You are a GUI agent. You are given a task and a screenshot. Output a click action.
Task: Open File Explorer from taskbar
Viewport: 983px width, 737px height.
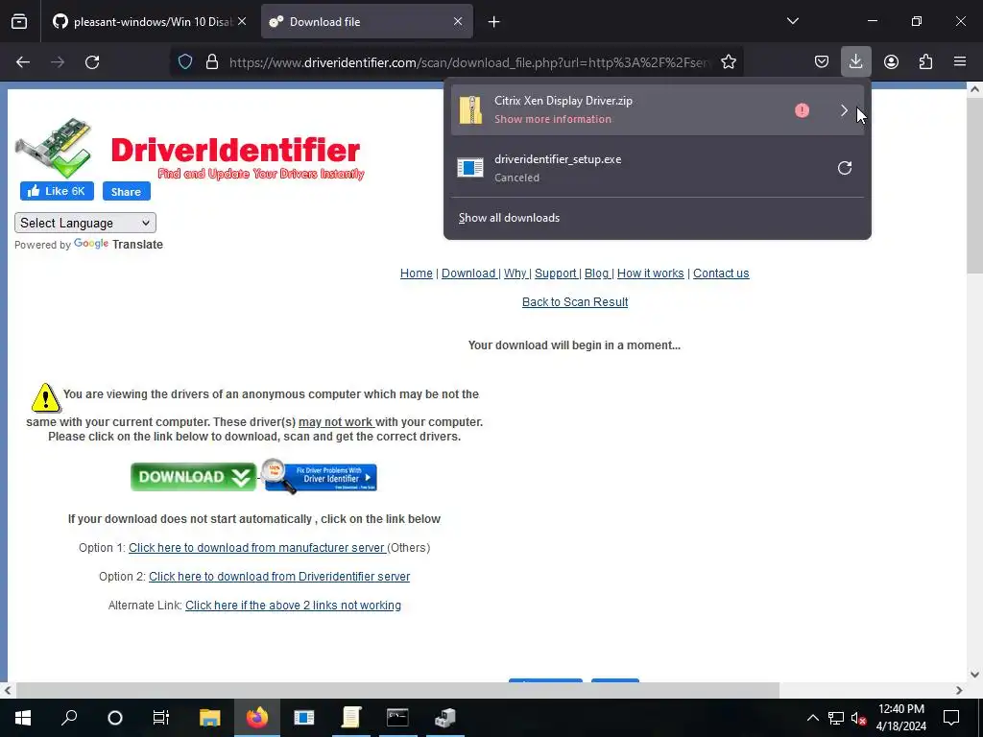(210, 718)
